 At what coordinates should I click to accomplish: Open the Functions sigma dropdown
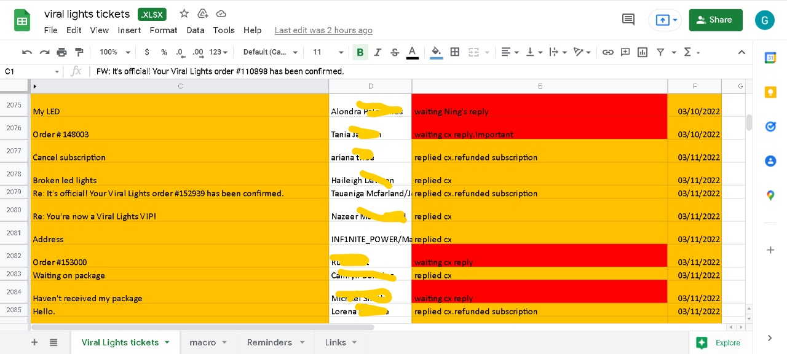[x=692, y=52]
